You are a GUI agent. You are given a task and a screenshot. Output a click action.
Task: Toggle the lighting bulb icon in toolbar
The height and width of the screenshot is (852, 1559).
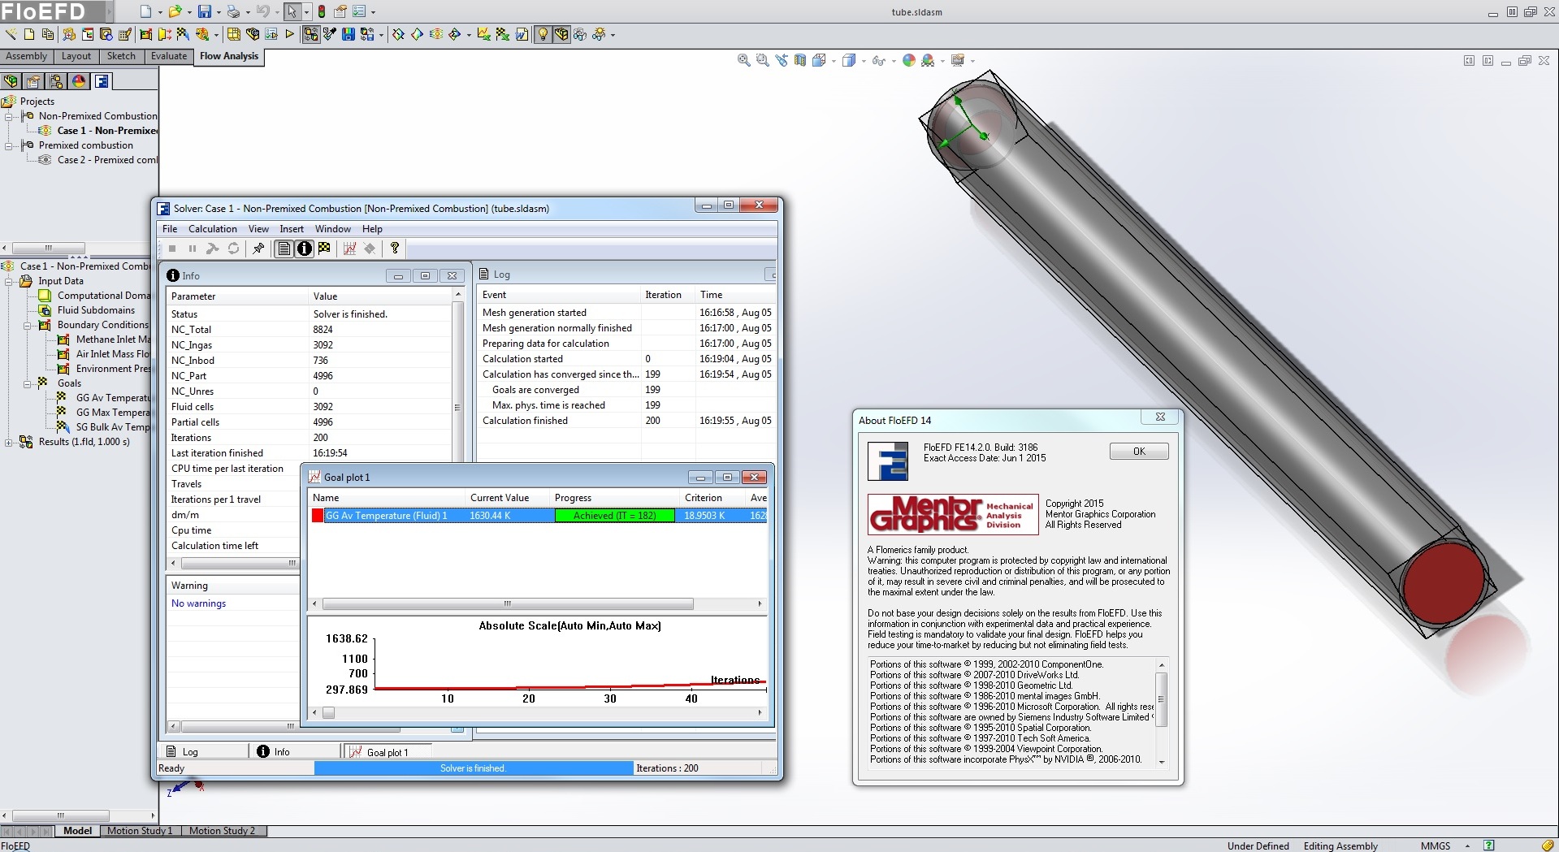click(543, 34)
